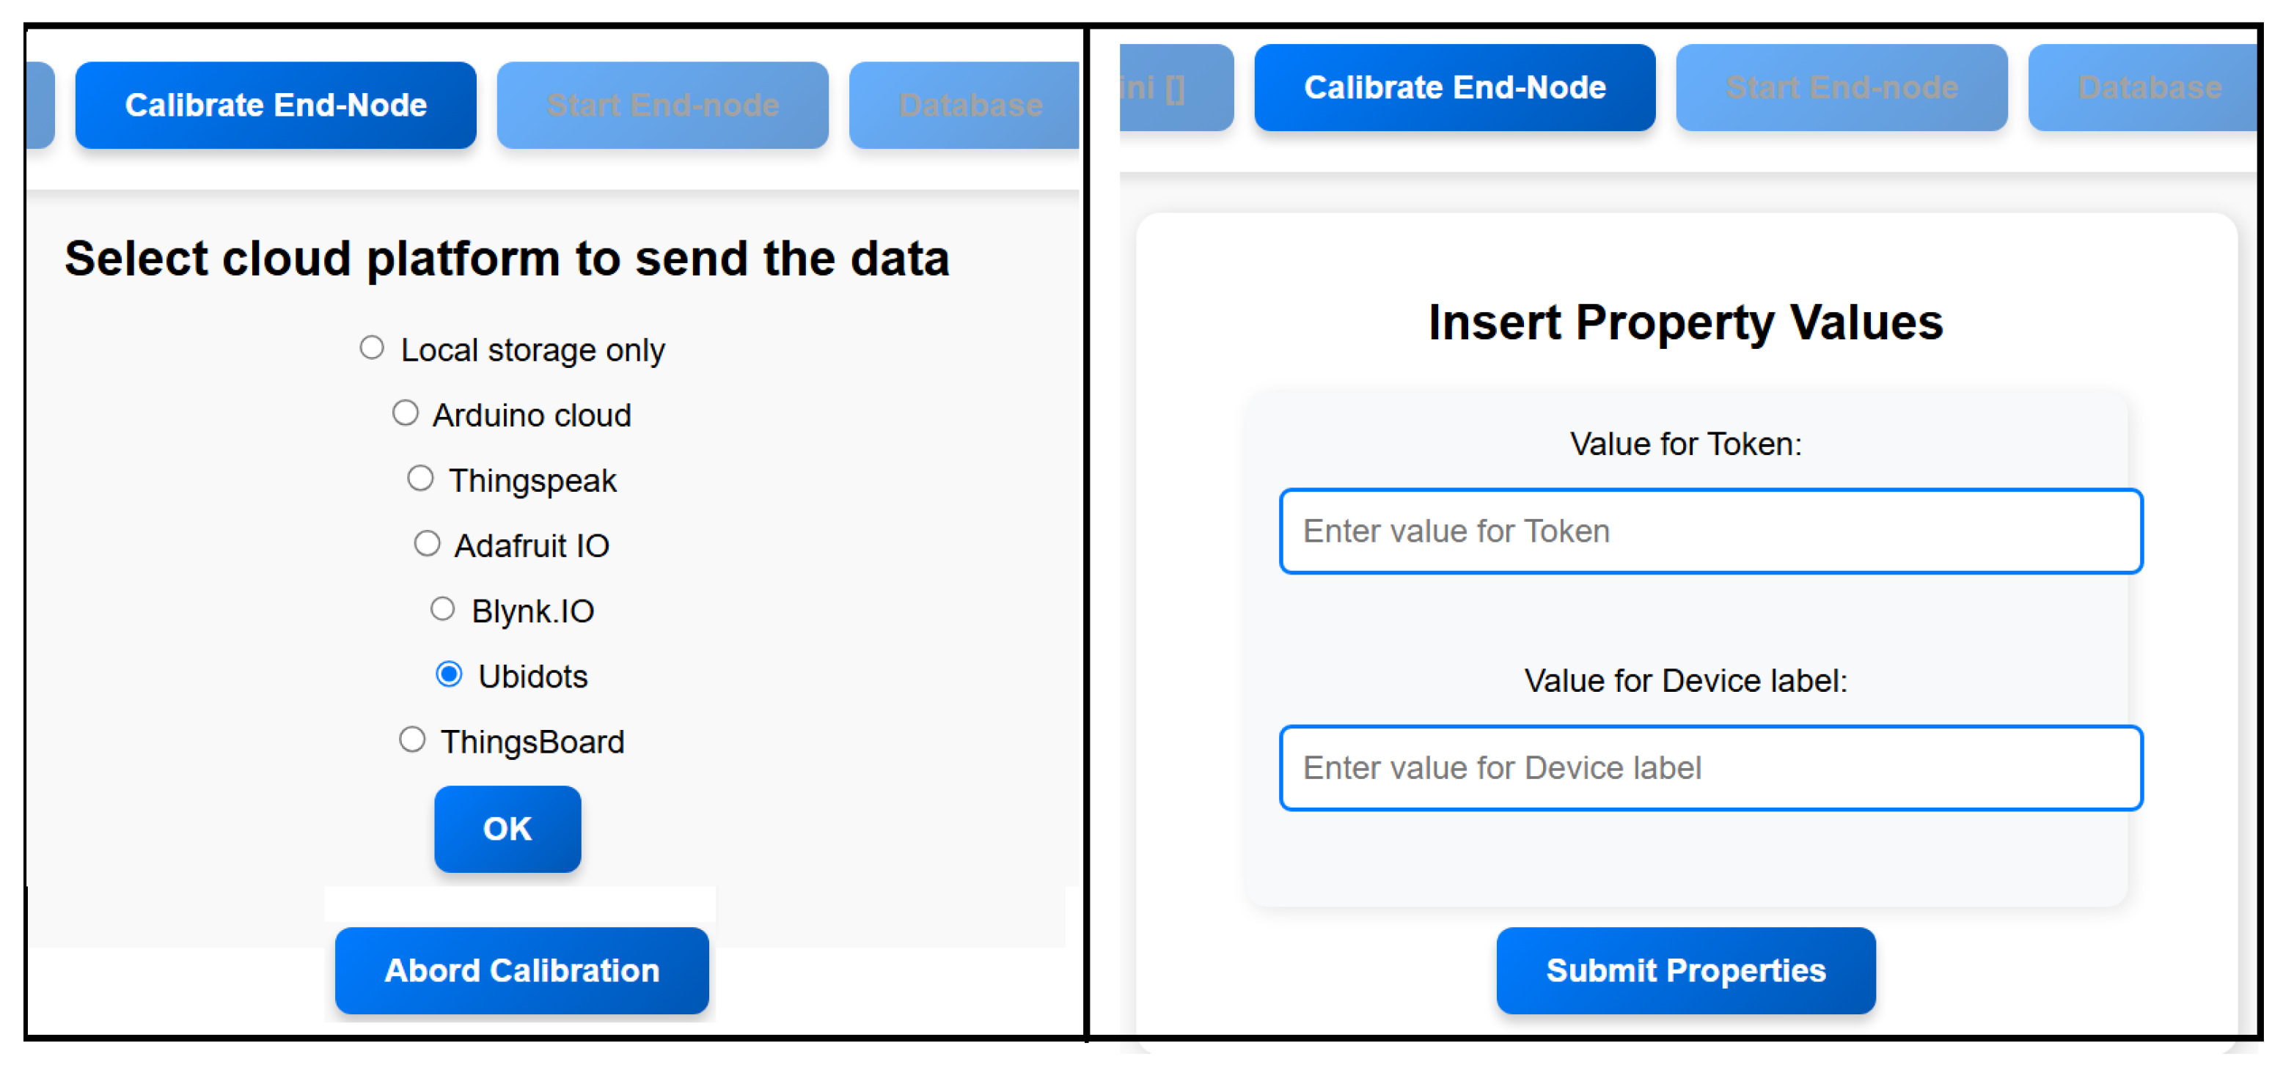Select the Thingspeak option
The height and width of the screenshot is (1070, 2294).
[419, 477]
